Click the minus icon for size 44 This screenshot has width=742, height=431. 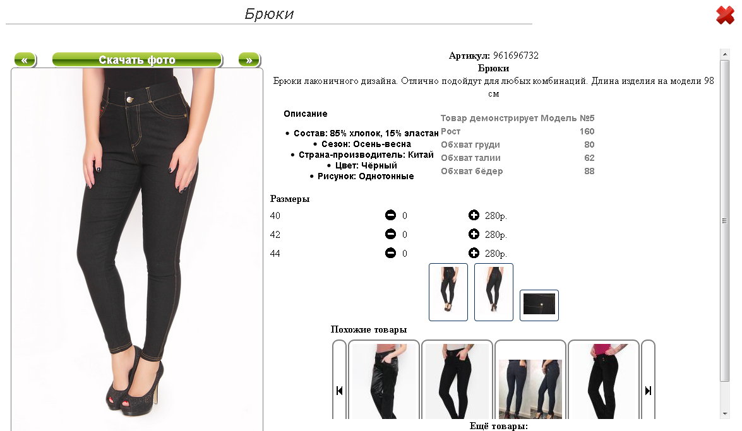click(x=390, y=253)
